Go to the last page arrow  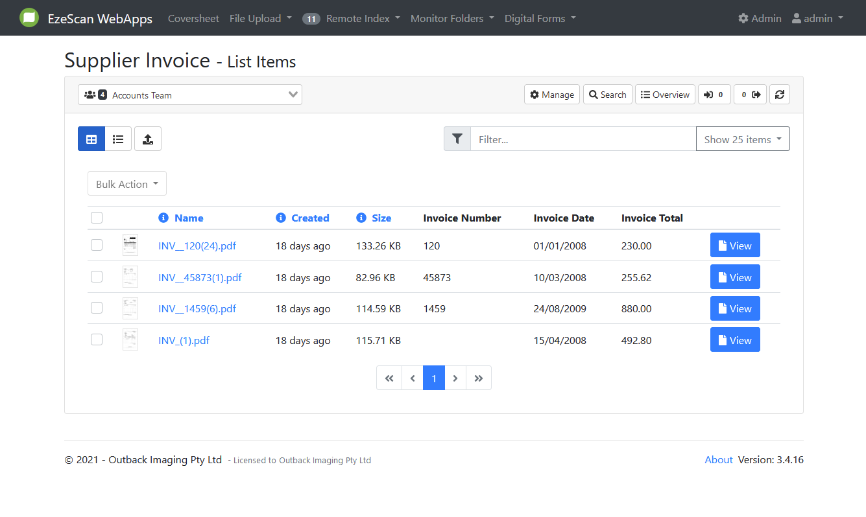coord(479,378)
